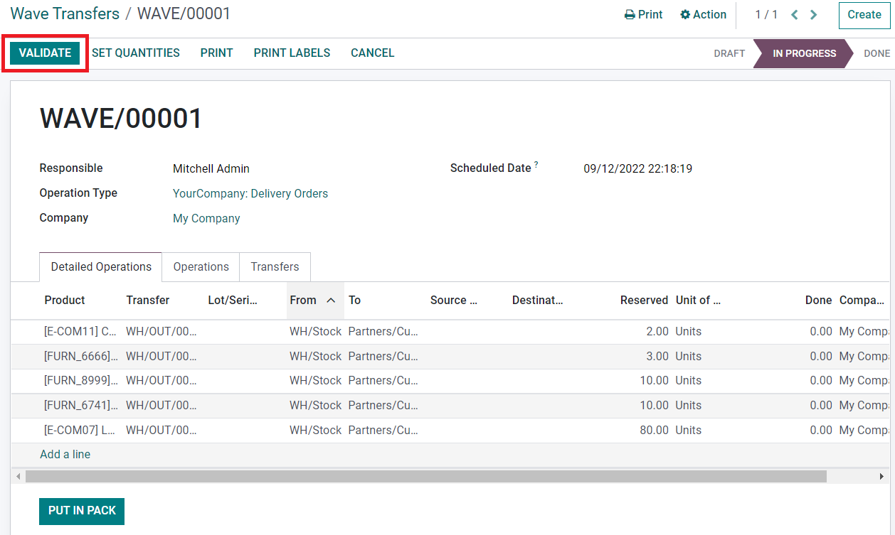Select the Done status stage
This screenshot has height=535, width=895.
pos(876,54)
